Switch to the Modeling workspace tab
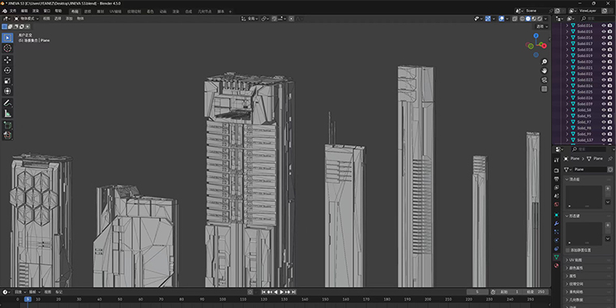The height and width of the screenshot is (308, 616). pos(88,11)
